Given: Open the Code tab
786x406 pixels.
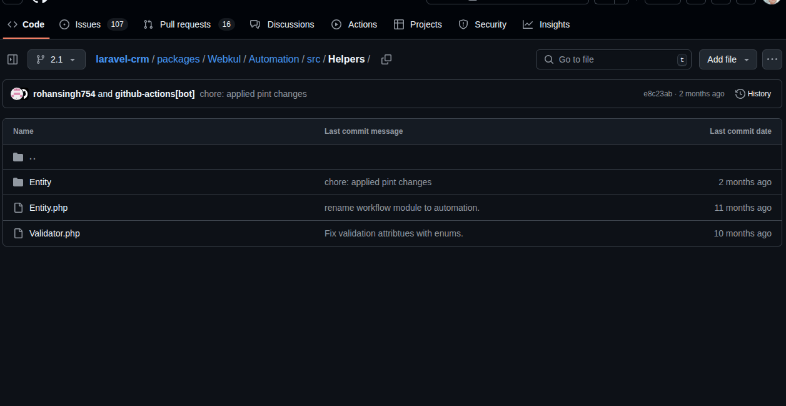Looking at the screenshot, I should point(26,24).
